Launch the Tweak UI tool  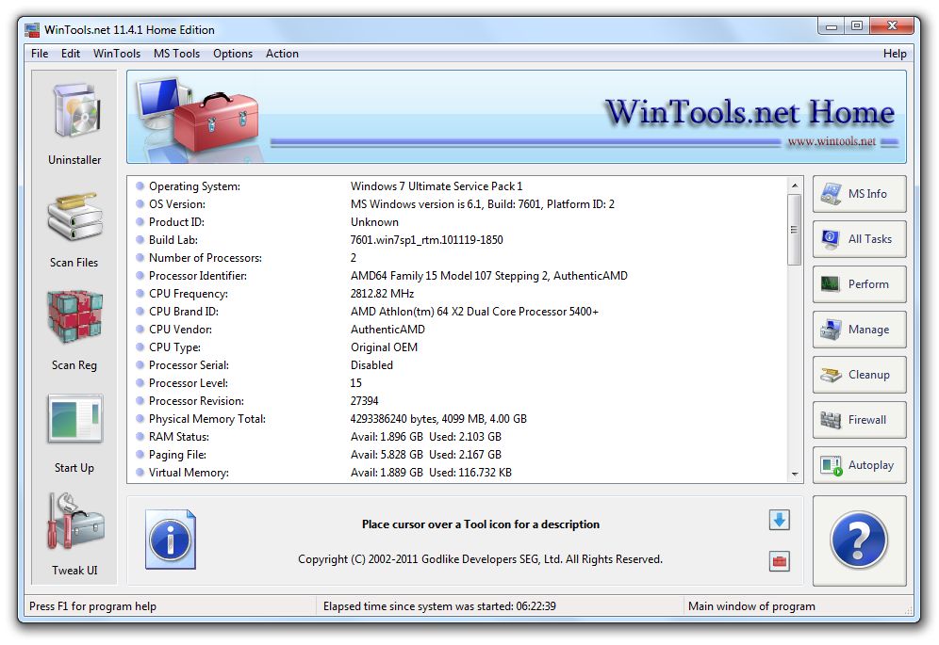coord(74,534)
